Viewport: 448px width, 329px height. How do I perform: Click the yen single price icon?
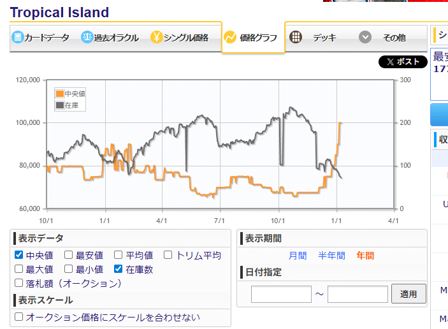tap(157, 37)
